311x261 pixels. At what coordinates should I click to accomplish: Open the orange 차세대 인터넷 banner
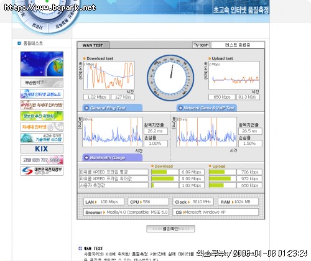(x=42, y=127)
